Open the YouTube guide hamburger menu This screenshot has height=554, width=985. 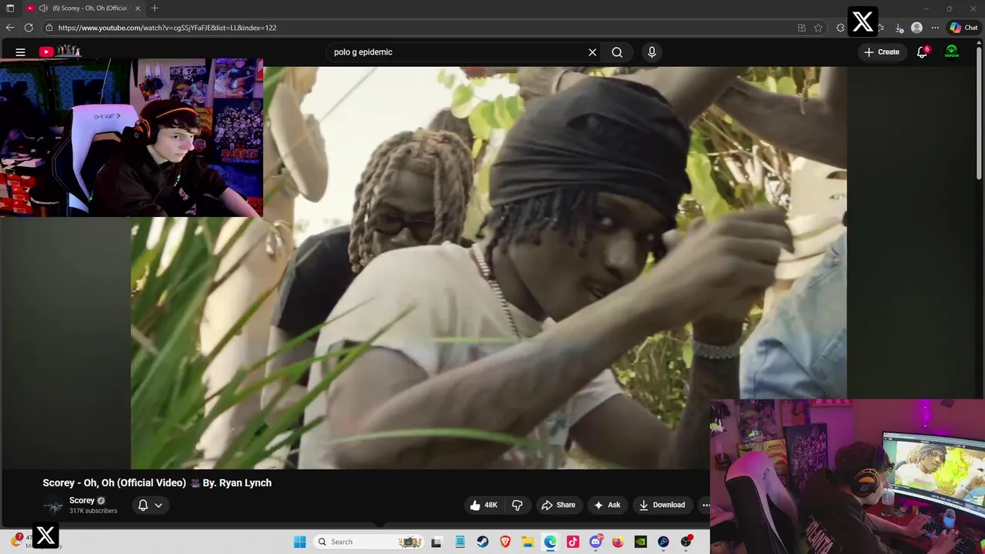[21, 52]
